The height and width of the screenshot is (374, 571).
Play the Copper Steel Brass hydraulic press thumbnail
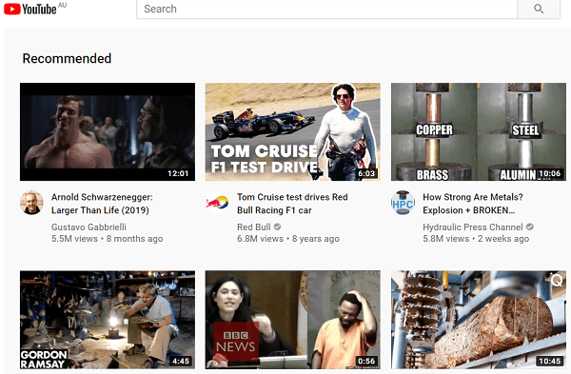[x=479, y=132]
